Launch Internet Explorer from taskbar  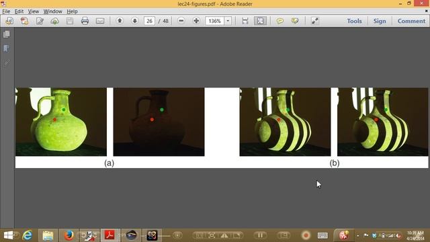pyautogui.click(x=27, y=235)
